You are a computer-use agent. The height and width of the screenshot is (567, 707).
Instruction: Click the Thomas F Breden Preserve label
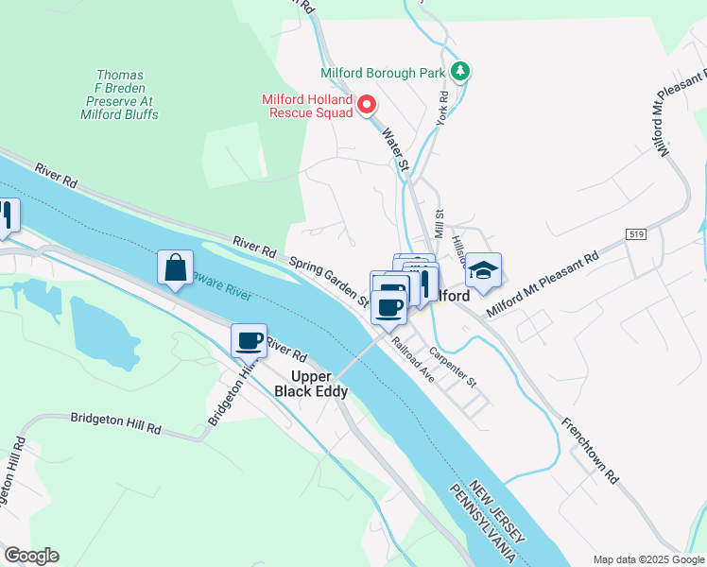(x=119, y=94)
